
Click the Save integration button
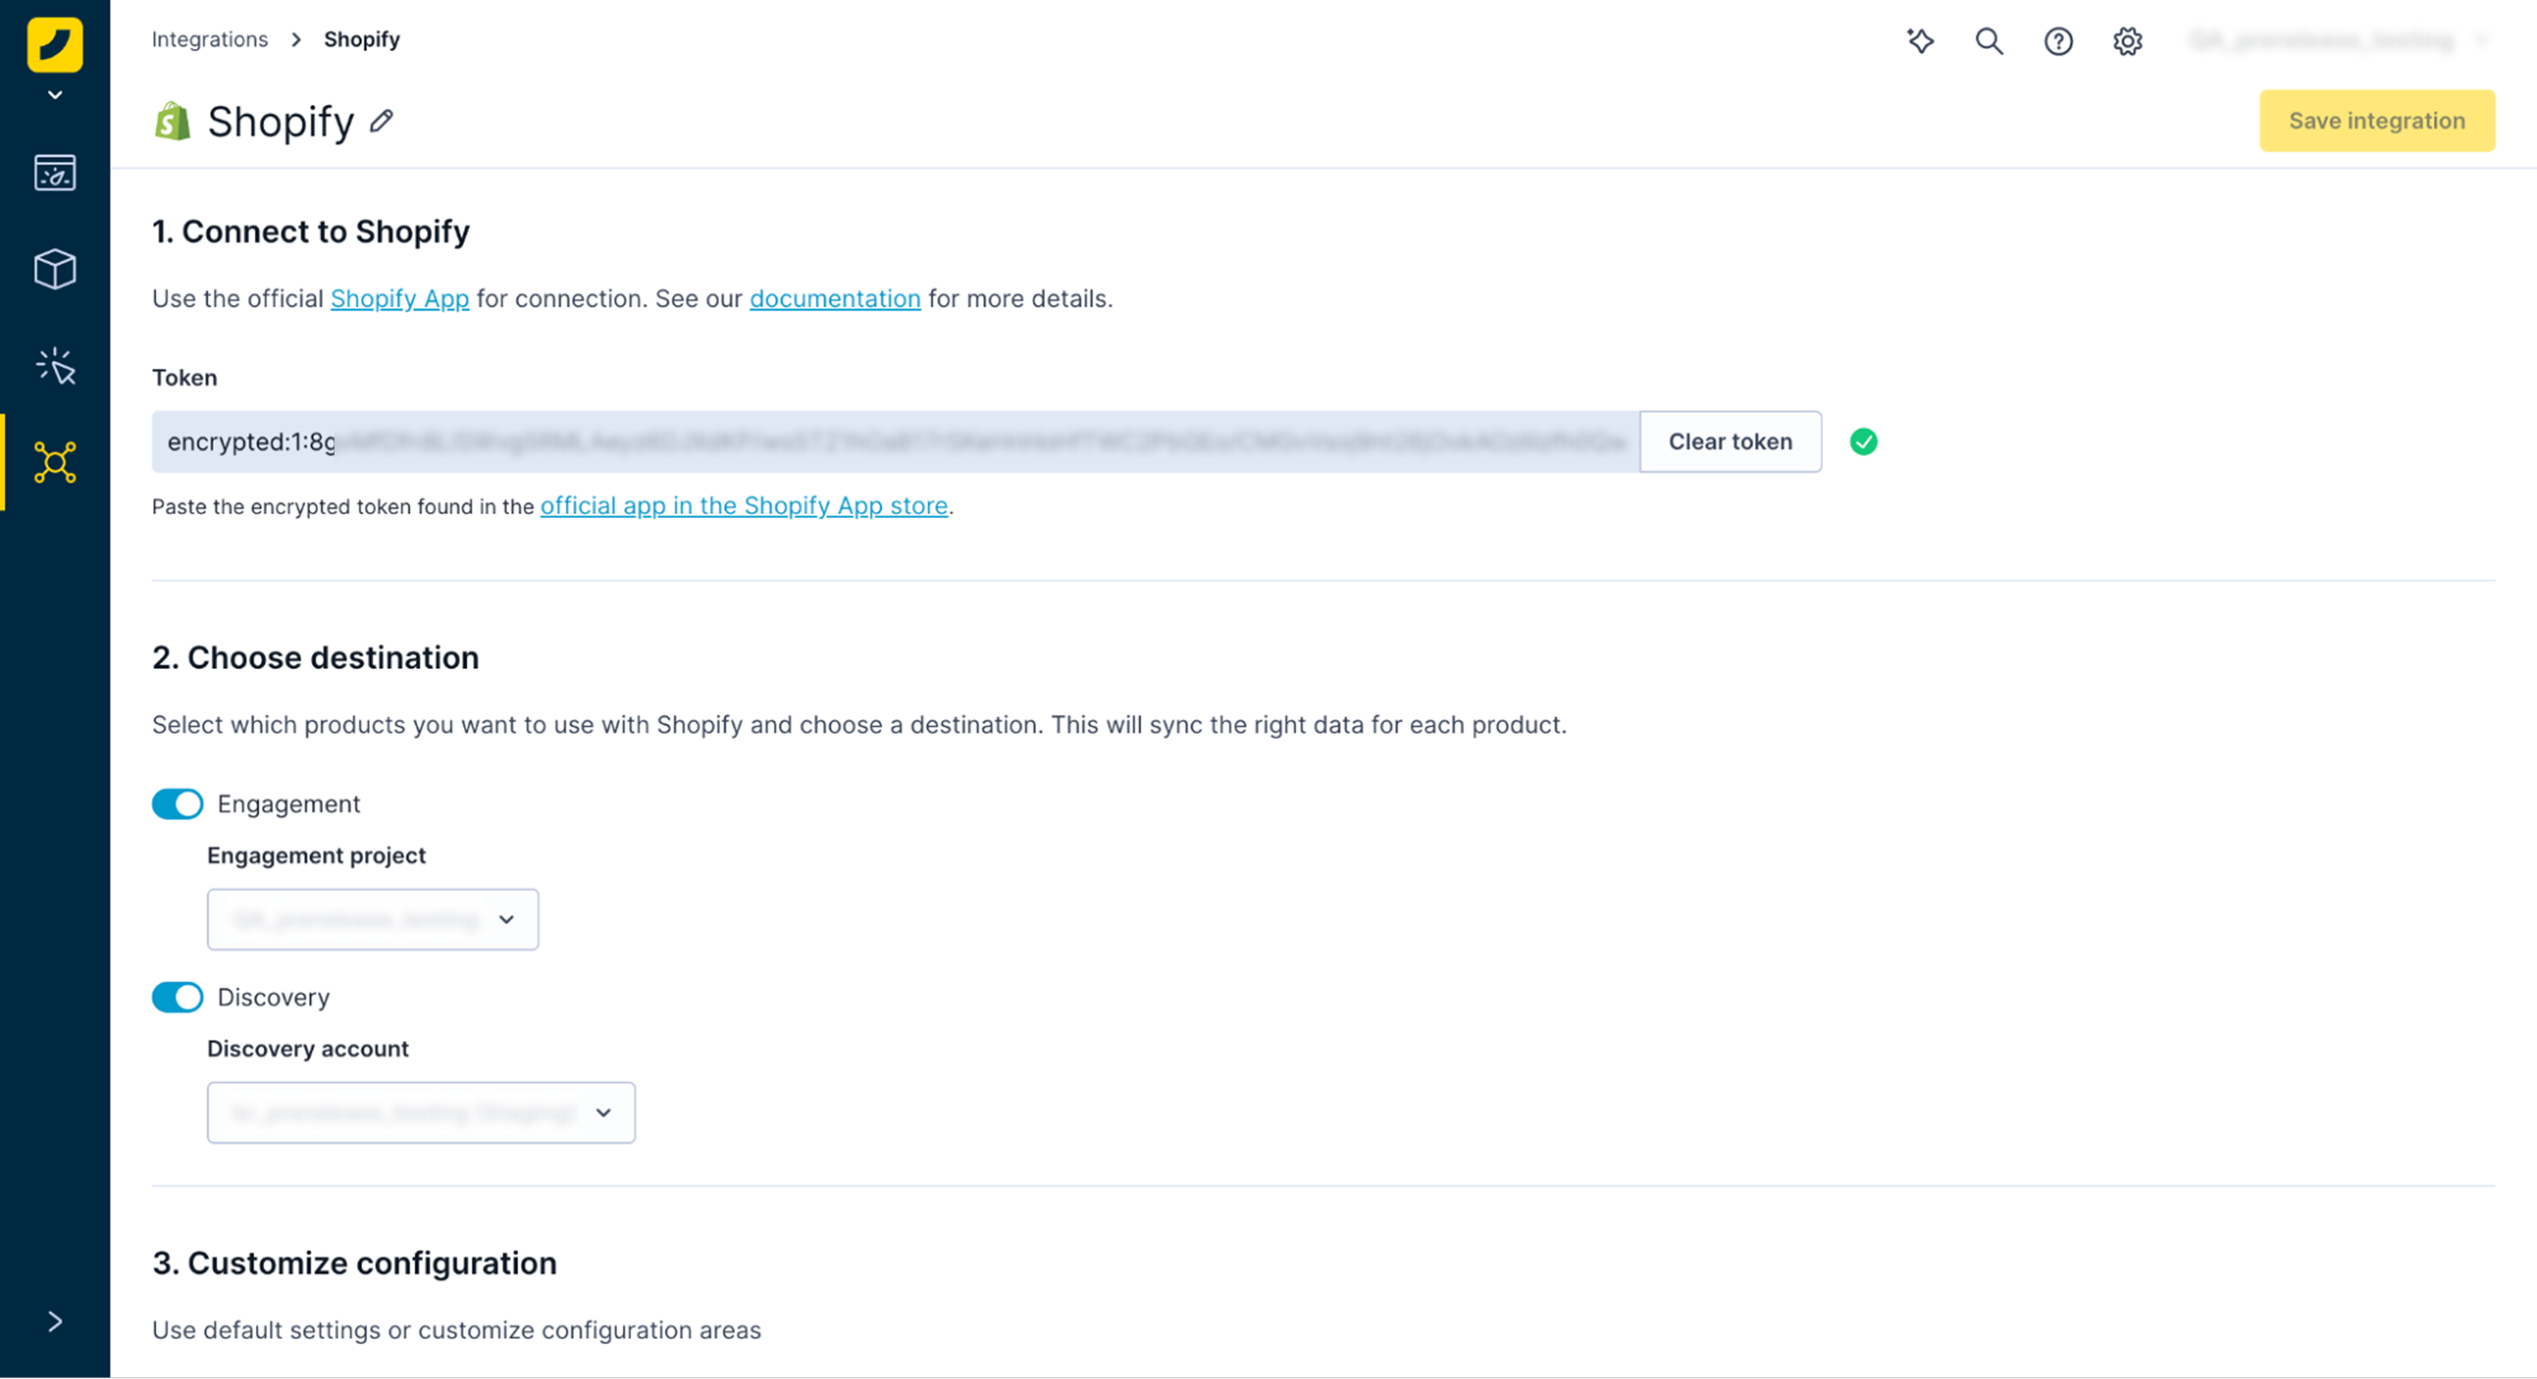(2376, 120)
